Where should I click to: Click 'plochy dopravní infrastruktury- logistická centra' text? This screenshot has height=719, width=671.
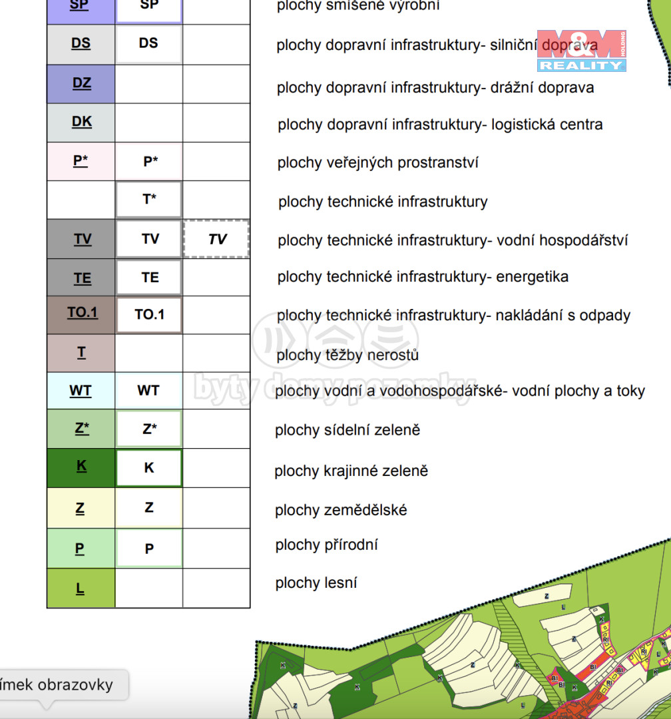pos(440,124)
